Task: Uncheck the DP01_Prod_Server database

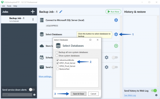Action: click(58, 63)
